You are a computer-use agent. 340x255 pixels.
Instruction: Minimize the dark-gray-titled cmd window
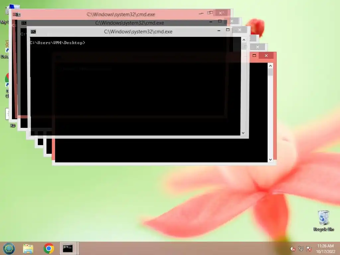click(x=211, y=22)
